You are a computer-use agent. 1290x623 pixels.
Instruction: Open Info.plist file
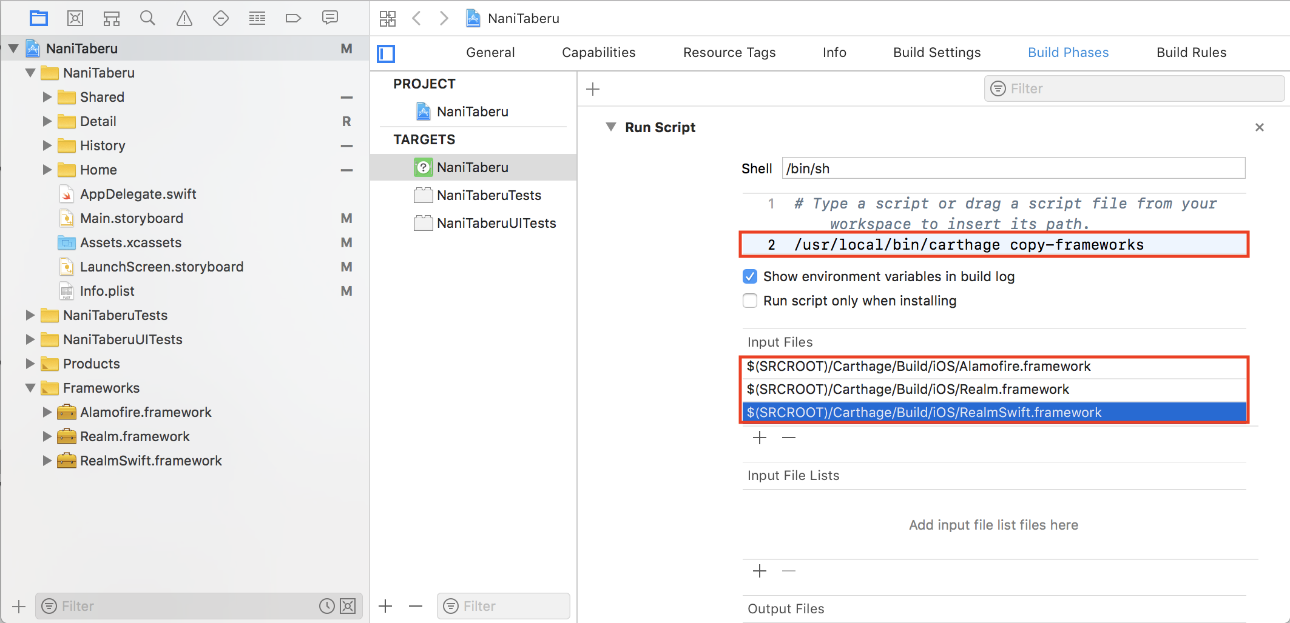(107, 291)
